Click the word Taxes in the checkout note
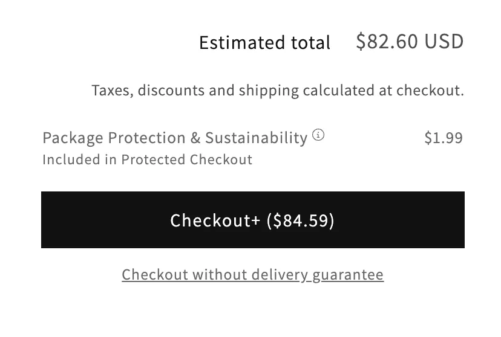 pyautogui.click(x=113, y=91)
